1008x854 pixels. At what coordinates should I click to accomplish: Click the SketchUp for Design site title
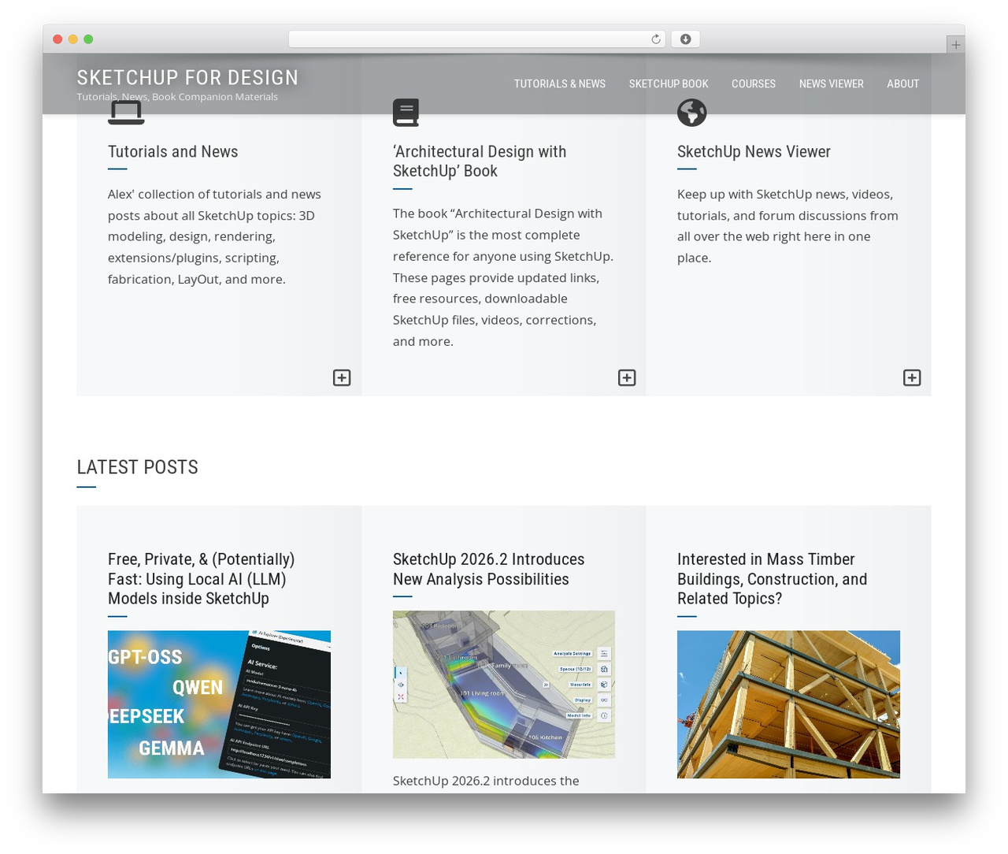coord(187,77)
